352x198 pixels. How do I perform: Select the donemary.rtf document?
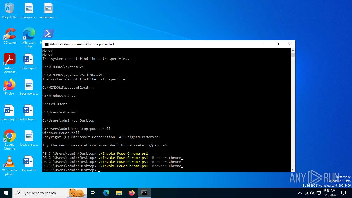(10, 113)
